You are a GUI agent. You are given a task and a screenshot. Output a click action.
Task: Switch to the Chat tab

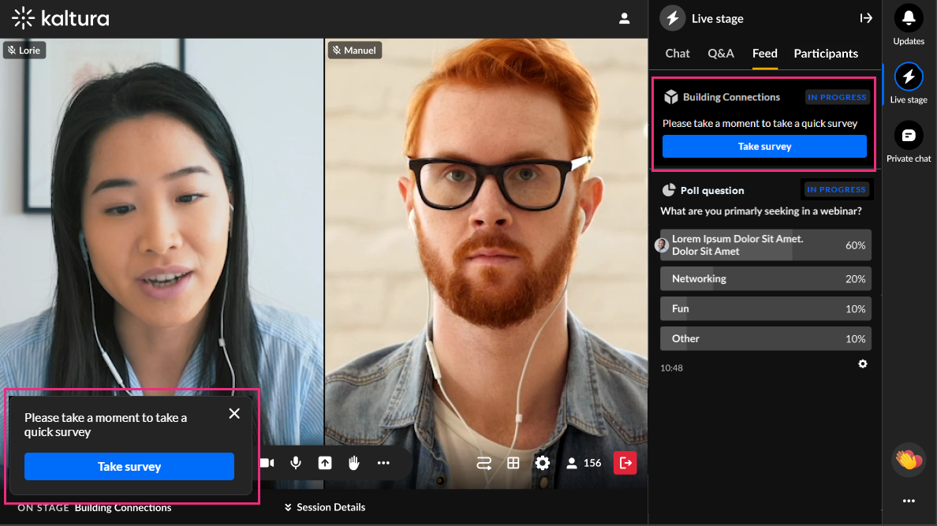[x=678, y=54]
